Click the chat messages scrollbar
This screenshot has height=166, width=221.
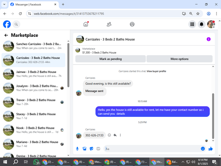(213, 116)
